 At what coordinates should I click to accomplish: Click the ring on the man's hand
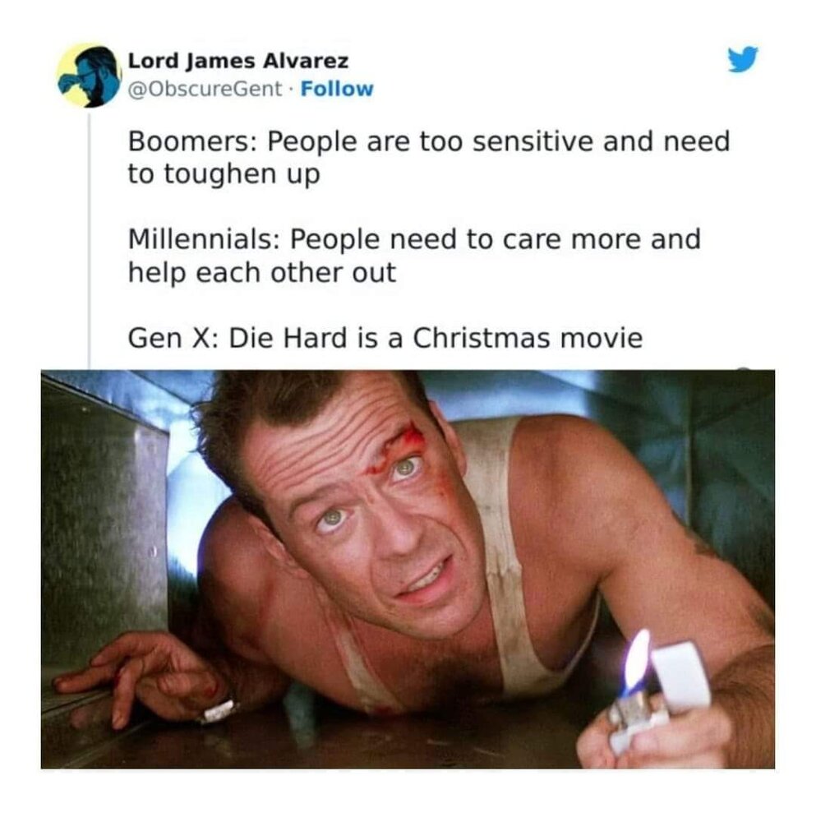pos(219,711)
